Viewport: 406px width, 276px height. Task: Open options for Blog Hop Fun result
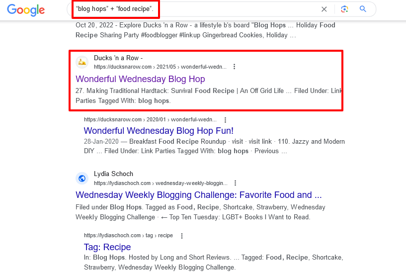pyautogui.click(x=225, y=120)
